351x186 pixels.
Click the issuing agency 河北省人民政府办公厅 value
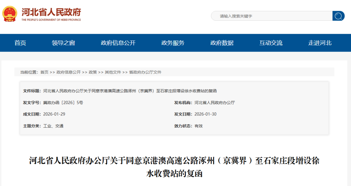[214, 102]
